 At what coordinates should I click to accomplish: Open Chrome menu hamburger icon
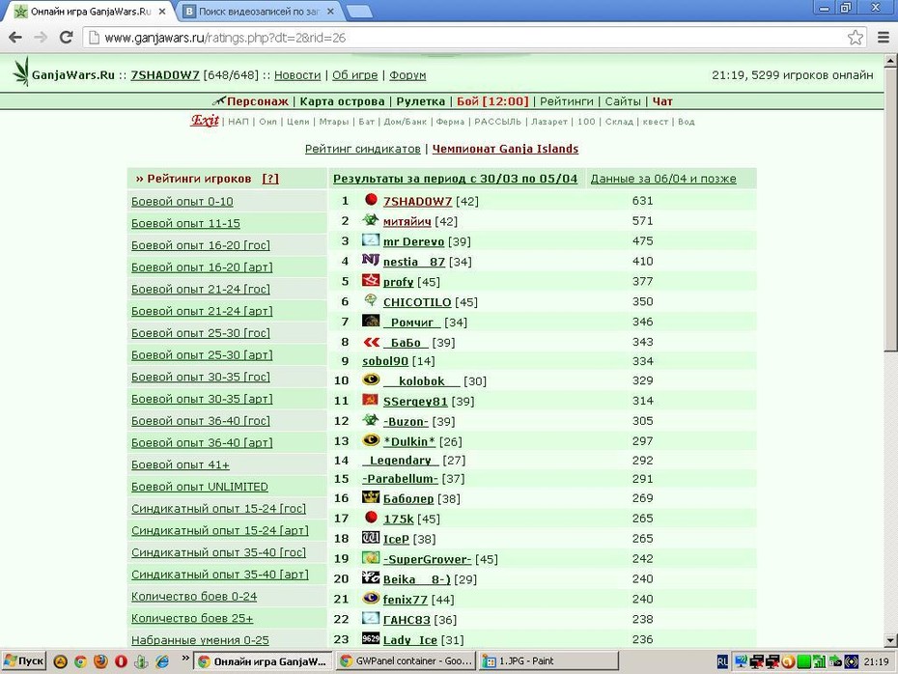(884, 38)
